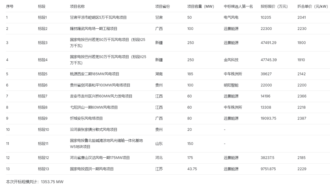Click the 47491.29 bid price cell
This screenshot has height=186, width=330.
268,43
